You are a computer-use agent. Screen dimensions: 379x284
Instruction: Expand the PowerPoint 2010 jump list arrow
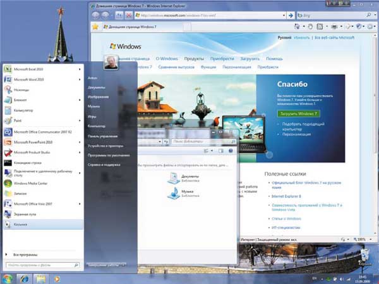[x=80, y=142]
